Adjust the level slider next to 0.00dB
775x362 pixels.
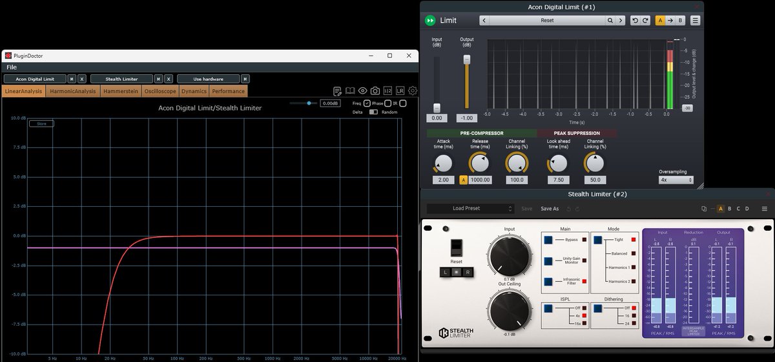tap(309, 103)
